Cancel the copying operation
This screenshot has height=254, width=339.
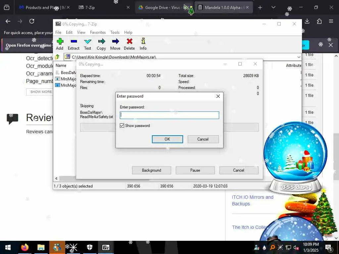coord(239,170)
